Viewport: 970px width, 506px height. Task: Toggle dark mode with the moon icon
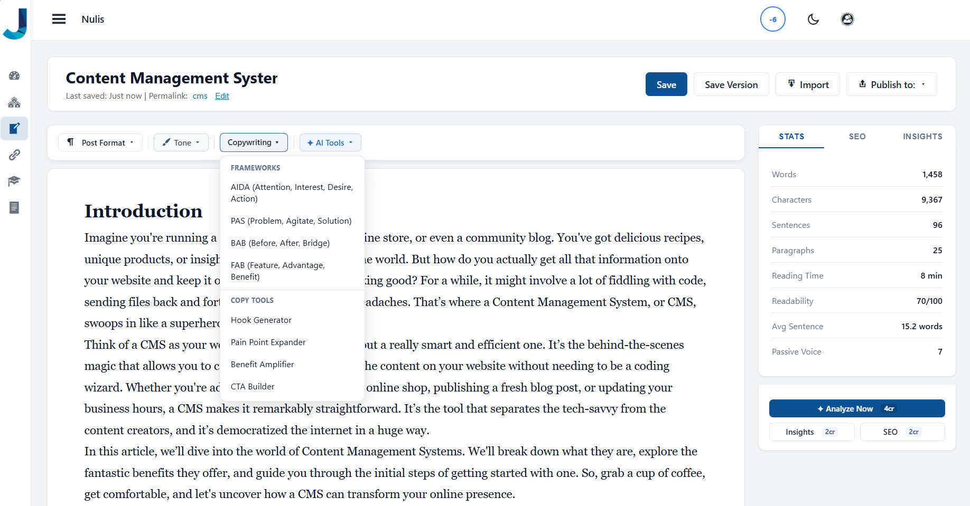[813, 19]
